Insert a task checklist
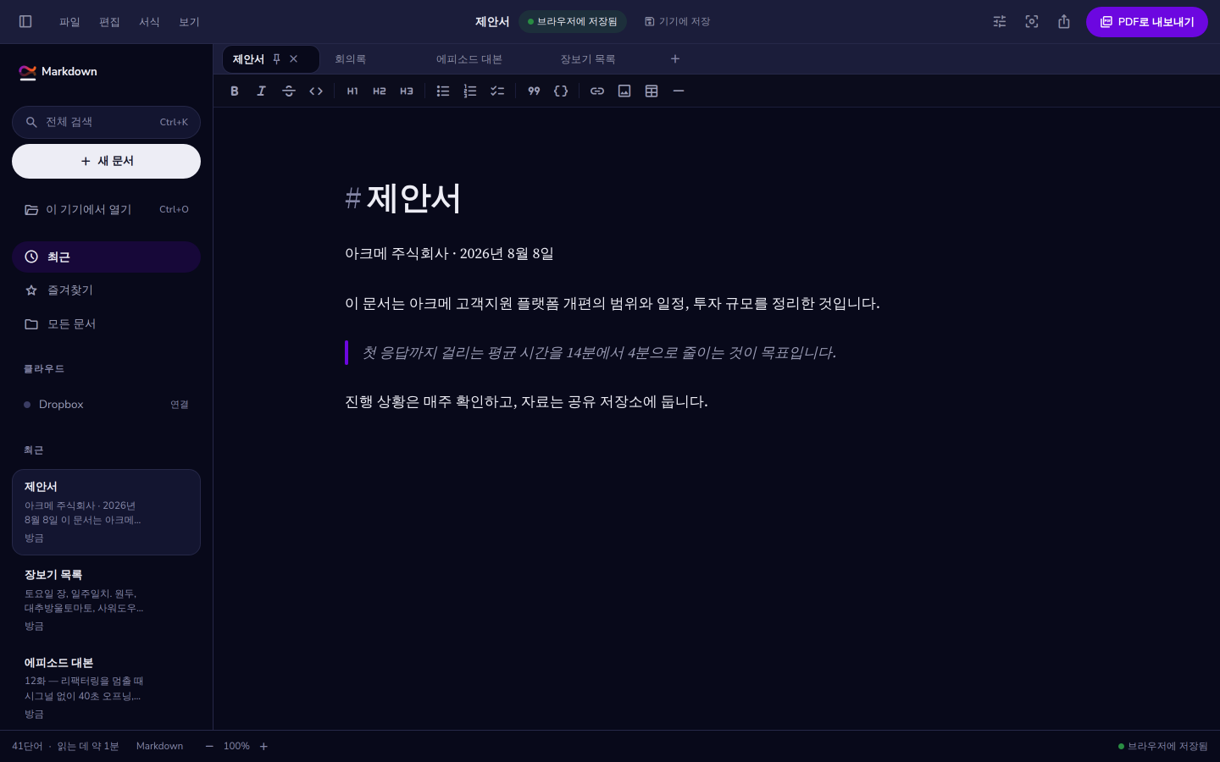 (x=497, y=91)
